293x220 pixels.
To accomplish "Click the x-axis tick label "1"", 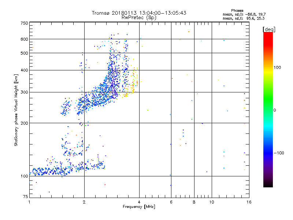I will pos(29,202).
